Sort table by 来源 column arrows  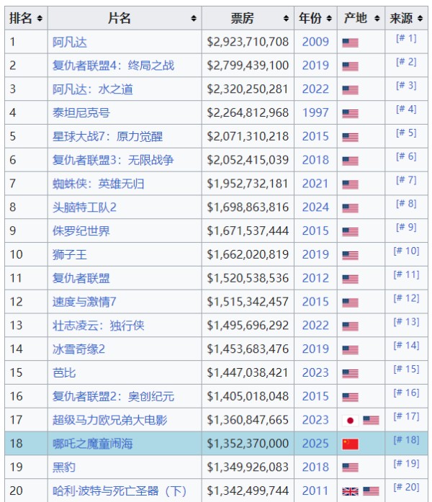coord(420,18)
